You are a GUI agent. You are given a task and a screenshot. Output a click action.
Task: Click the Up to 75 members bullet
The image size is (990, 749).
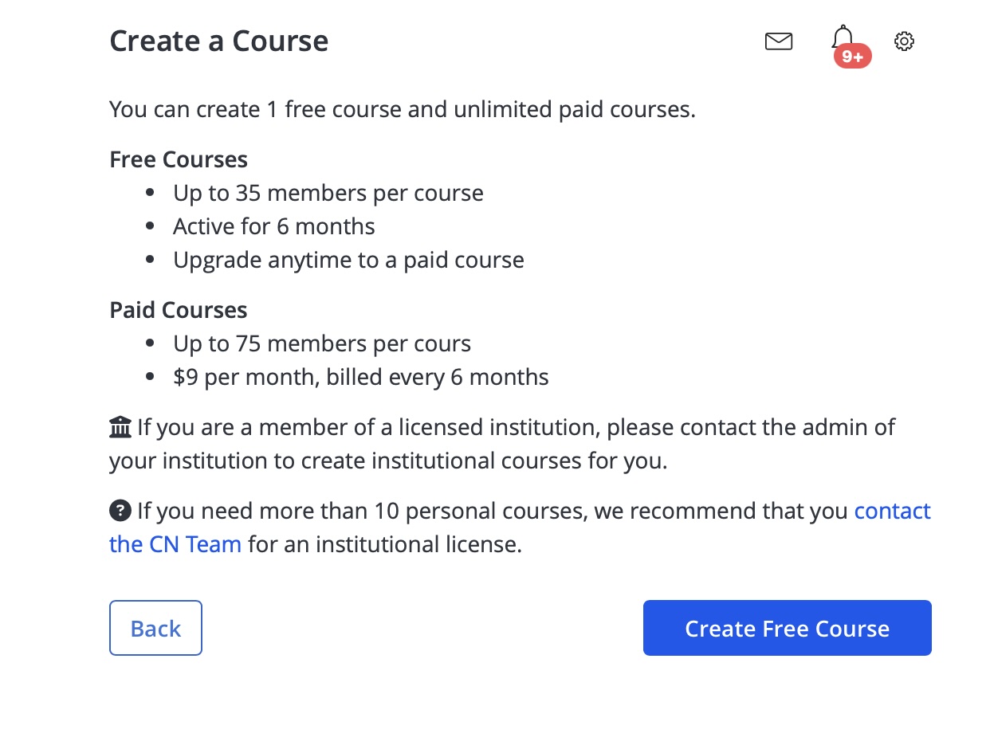tap(322, 343)
